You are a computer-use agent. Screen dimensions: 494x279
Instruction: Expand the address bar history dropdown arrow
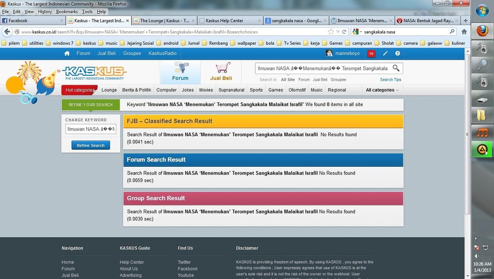coord(338,32)
